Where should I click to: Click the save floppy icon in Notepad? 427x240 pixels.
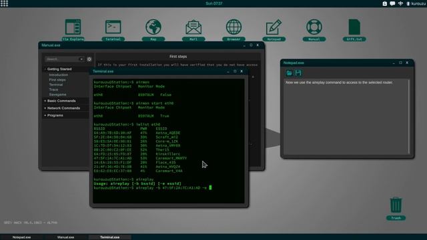298,73
